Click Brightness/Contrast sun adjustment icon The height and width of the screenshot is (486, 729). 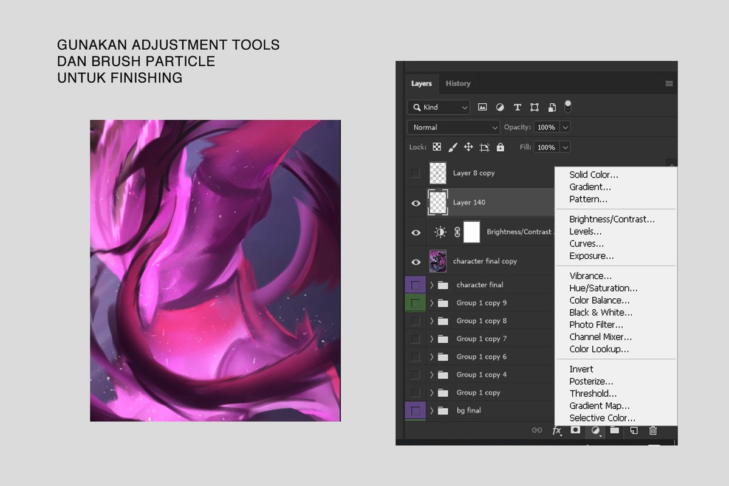(440, 232)
